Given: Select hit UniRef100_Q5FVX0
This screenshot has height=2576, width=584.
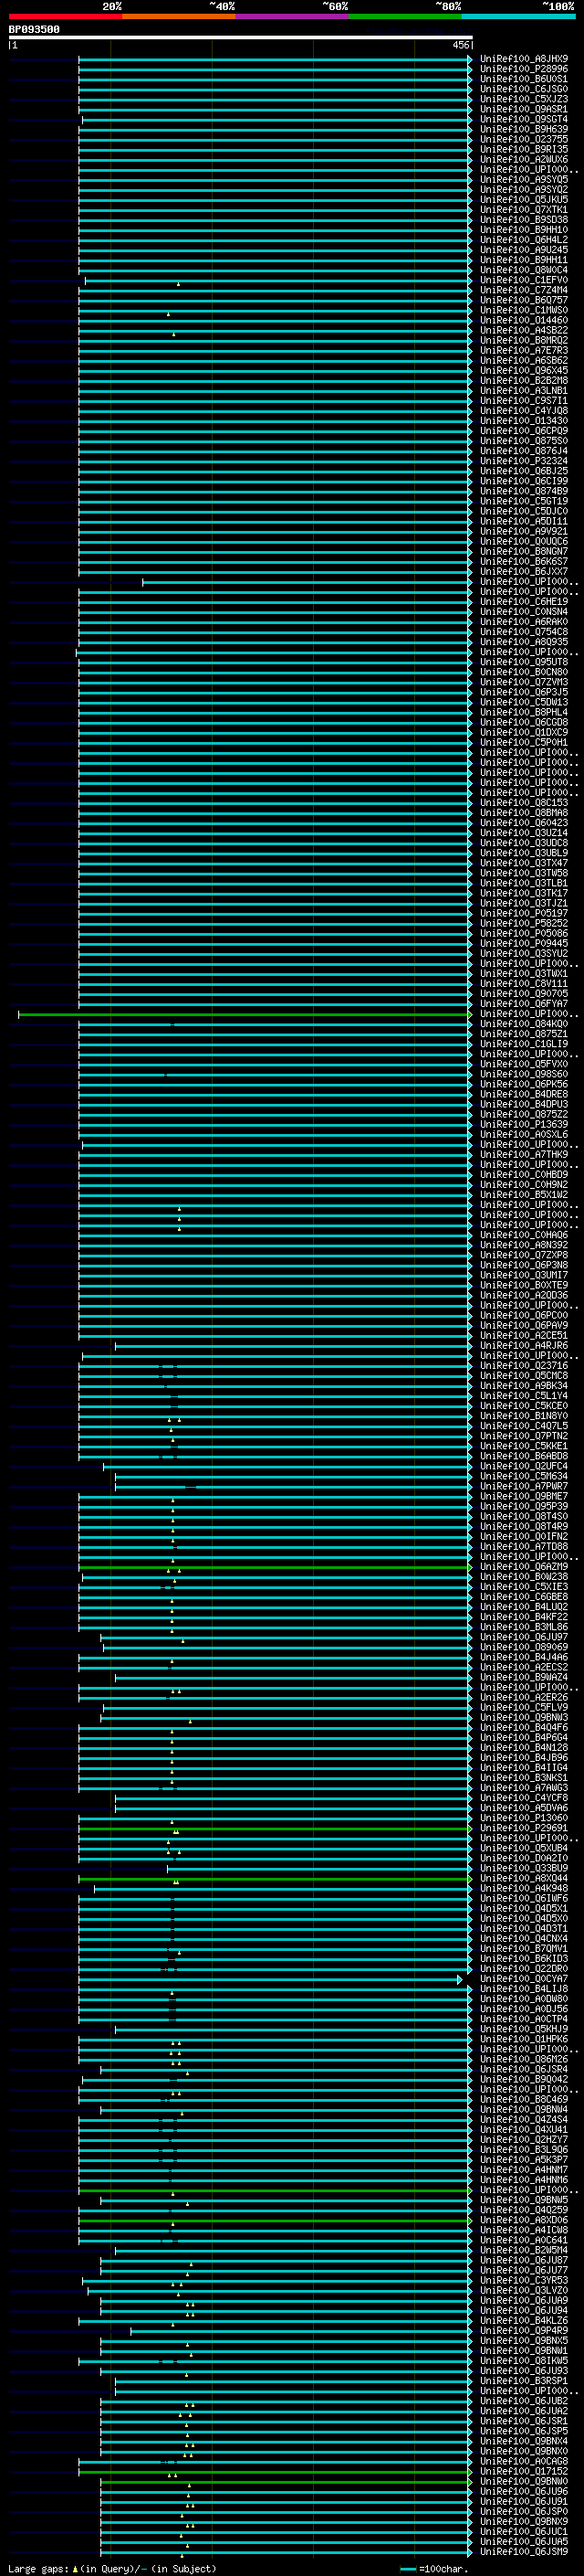Looking at the screenshot, I should (524, 1064).
